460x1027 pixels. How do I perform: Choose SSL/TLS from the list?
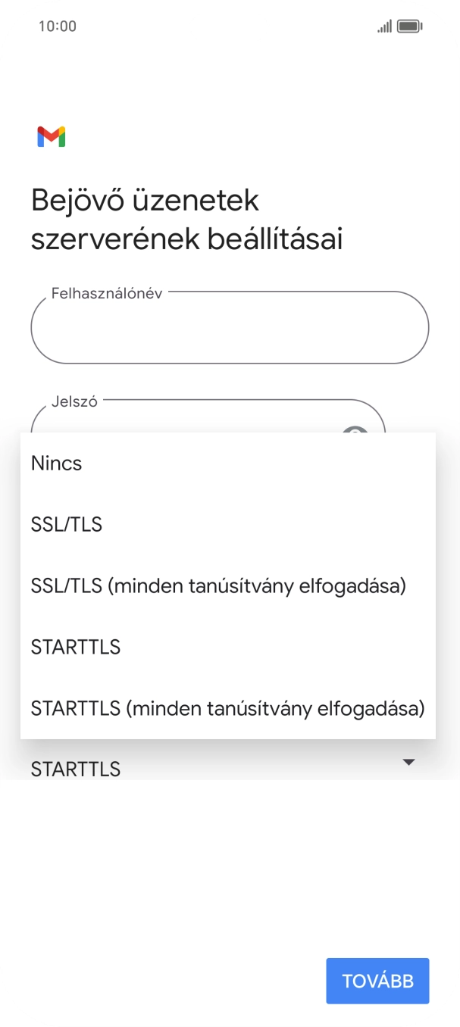[66, 524]
